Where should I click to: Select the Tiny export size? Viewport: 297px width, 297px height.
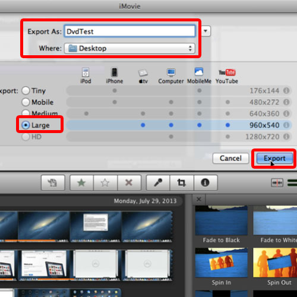pyautogui.click(x=26, y=91)
